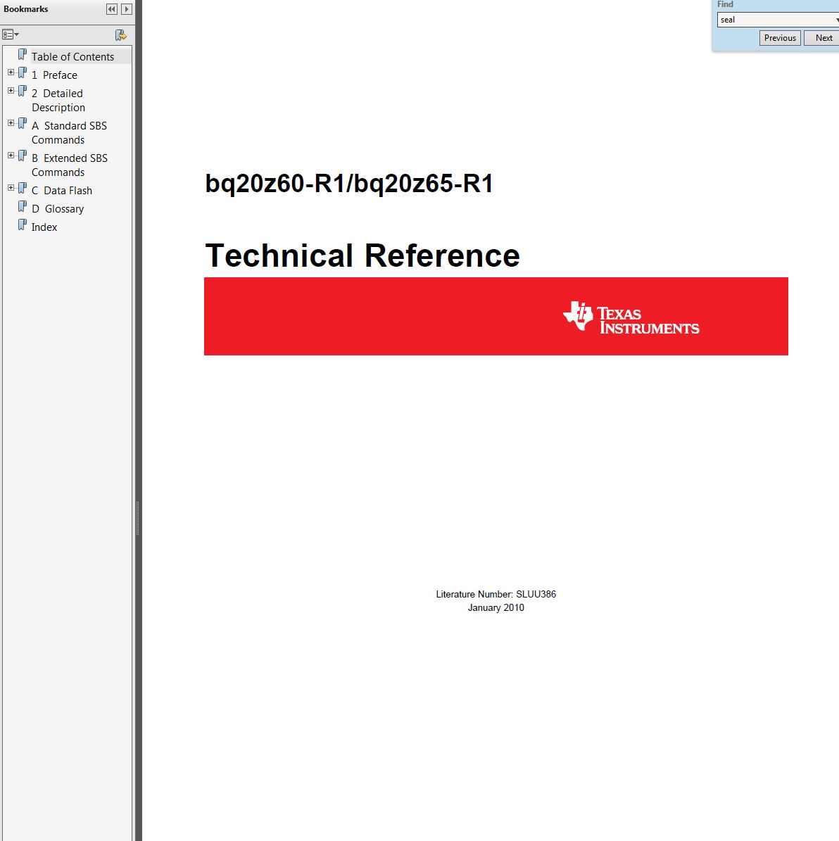This screenshot has height=841, width=839.
Task: Open the D Glossary bookmark
Action: tap(58, 208)
